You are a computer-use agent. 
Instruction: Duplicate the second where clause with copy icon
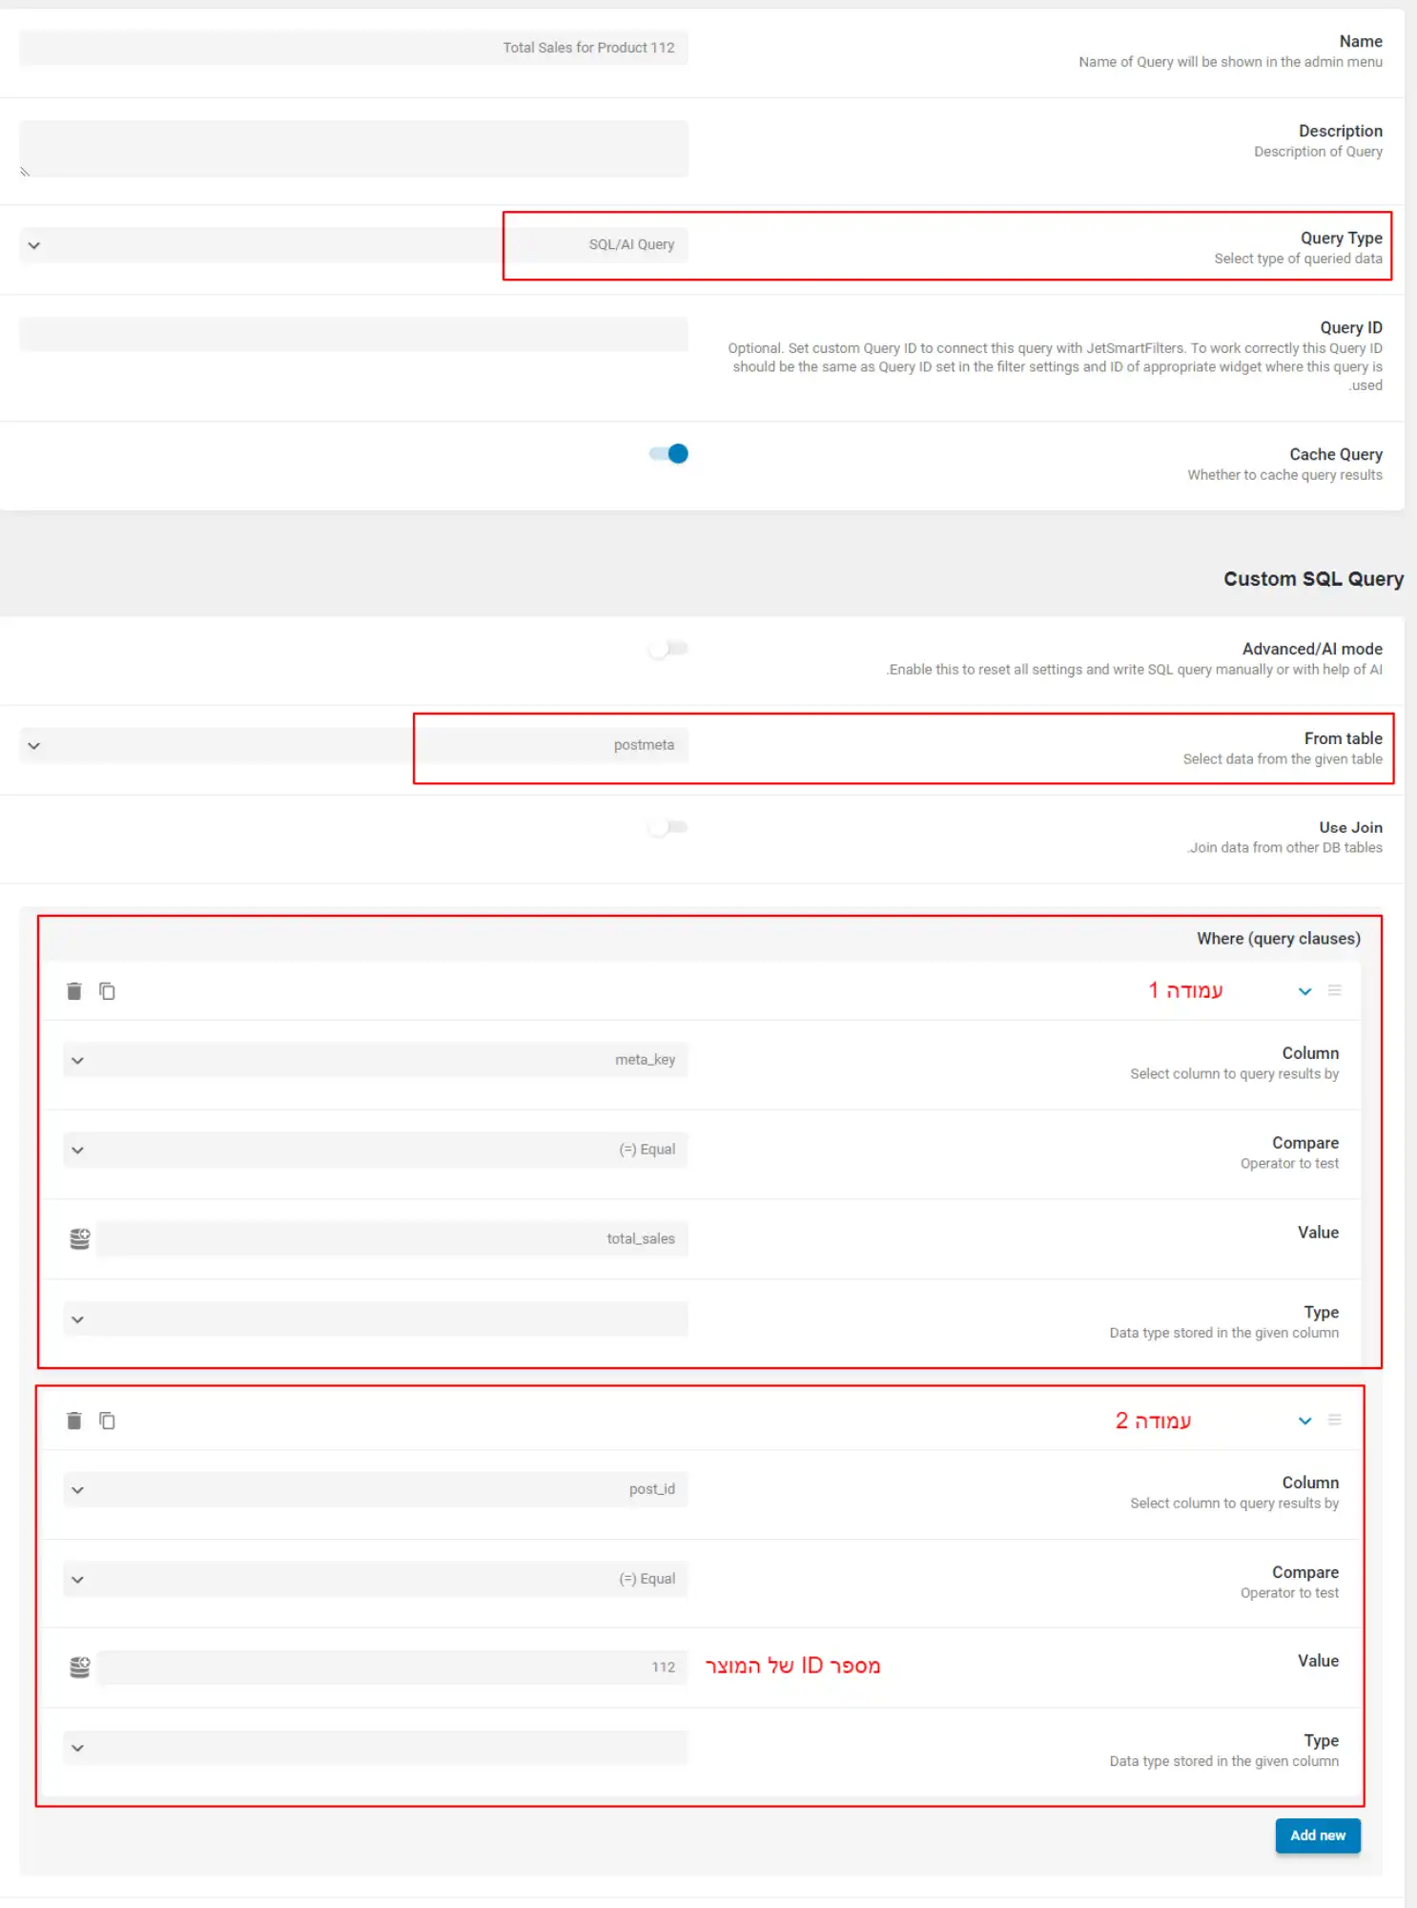[108, 1421]
